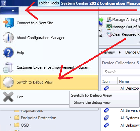Click the All Desktop collection icon
Screen dimensions: 140x131
coord(106,88)
